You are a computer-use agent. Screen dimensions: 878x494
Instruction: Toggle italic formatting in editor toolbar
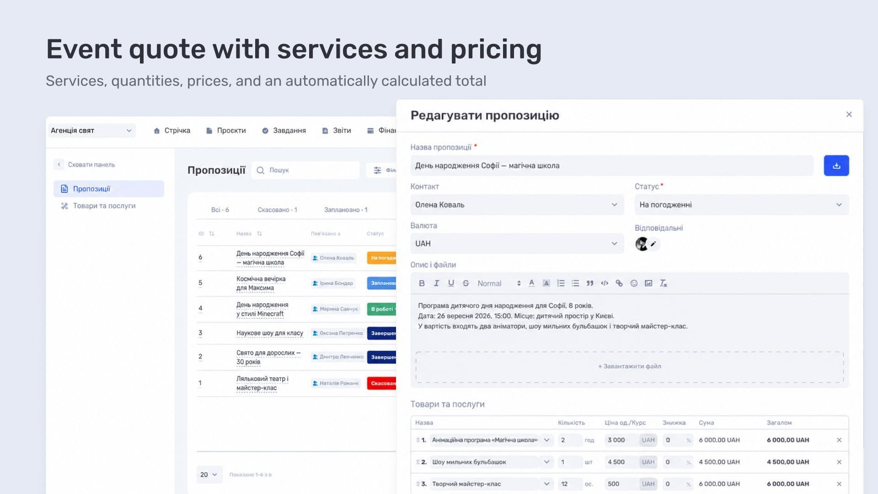click(x=436, y=284)
